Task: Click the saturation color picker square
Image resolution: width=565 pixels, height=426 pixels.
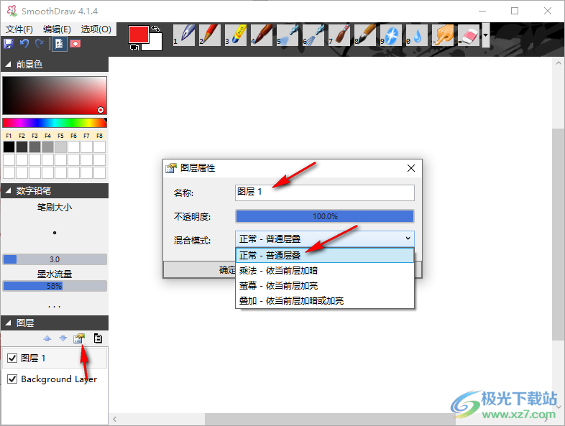Action: (x=55, y=96)
